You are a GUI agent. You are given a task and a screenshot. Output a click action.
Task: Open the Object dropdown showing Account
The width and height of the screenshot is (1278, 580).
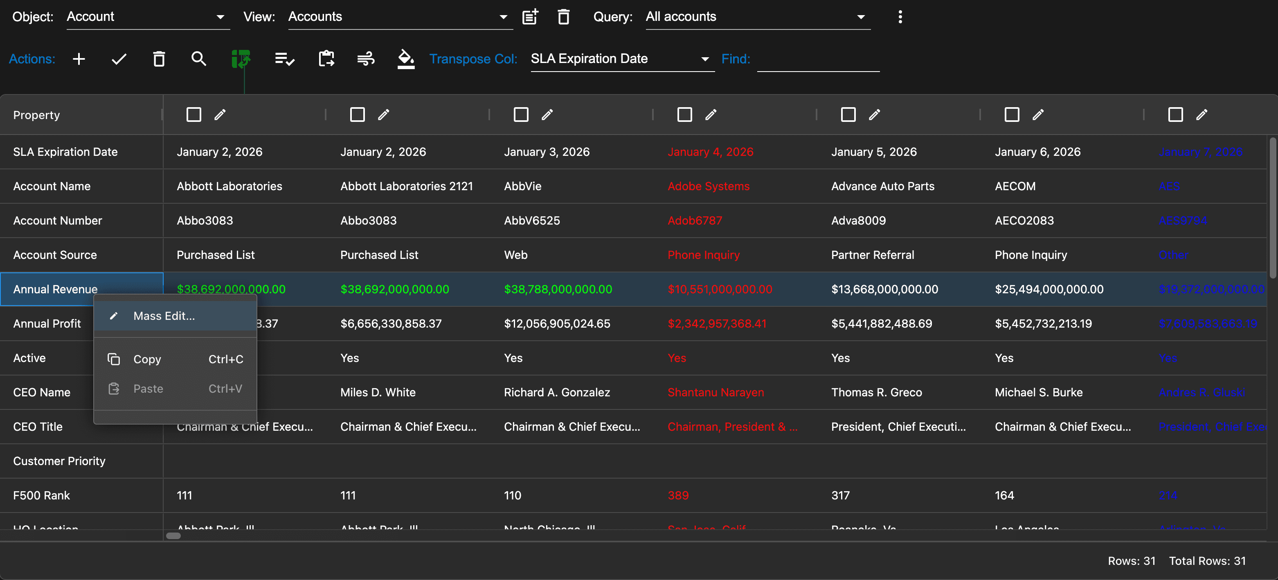[148, 17]
